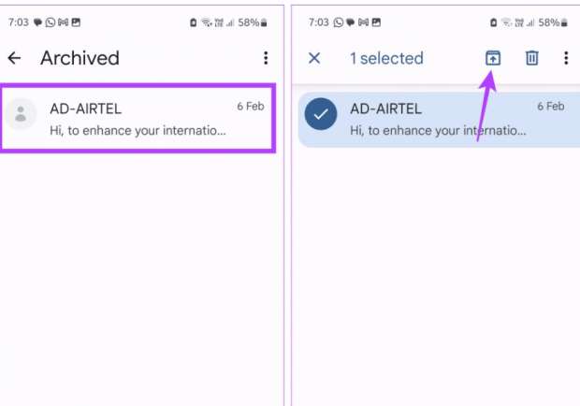580x406 pixels.
Task: Tap the 6 Feb date on left message
Action: click(251, 107)
